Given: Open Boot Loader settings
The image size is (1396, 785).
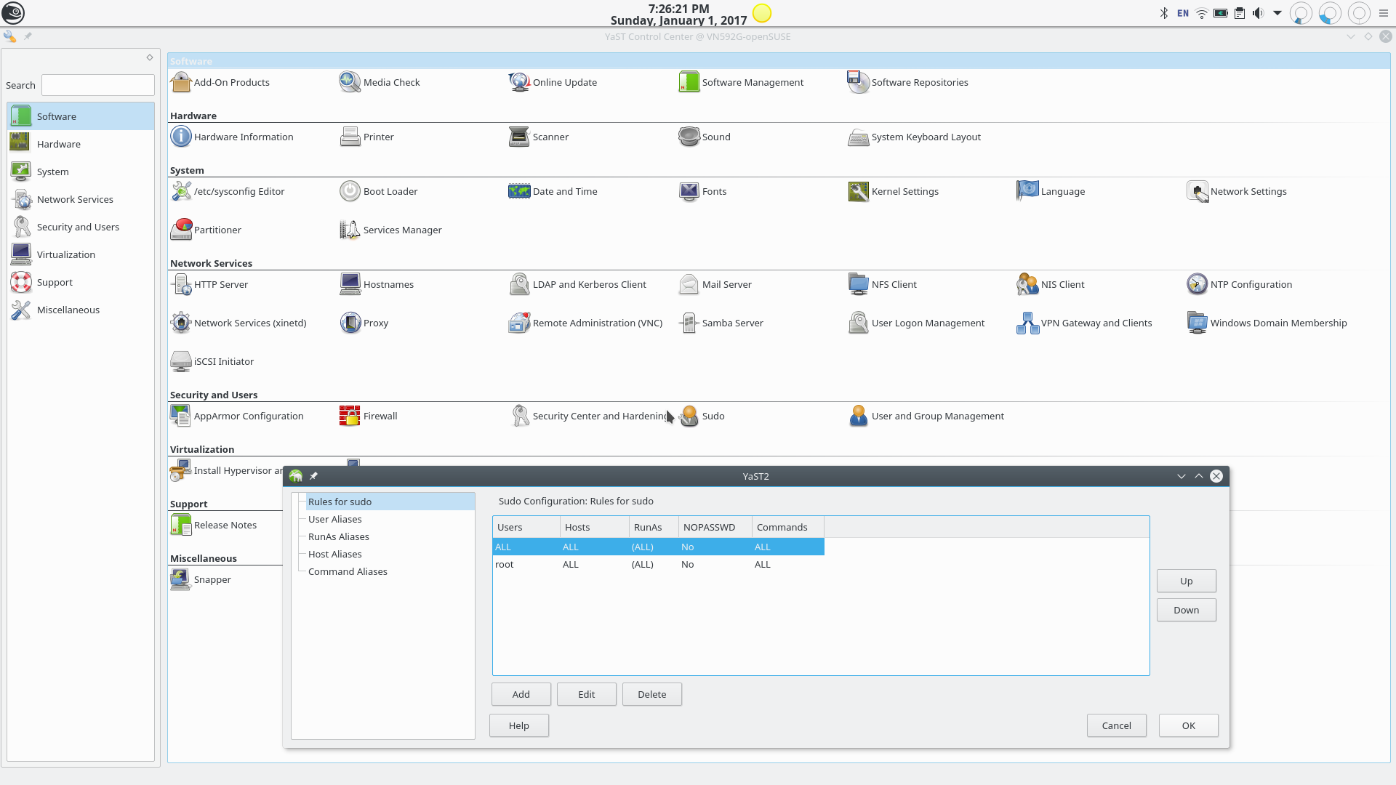Looking at the screenshot, I should point(378,191).
